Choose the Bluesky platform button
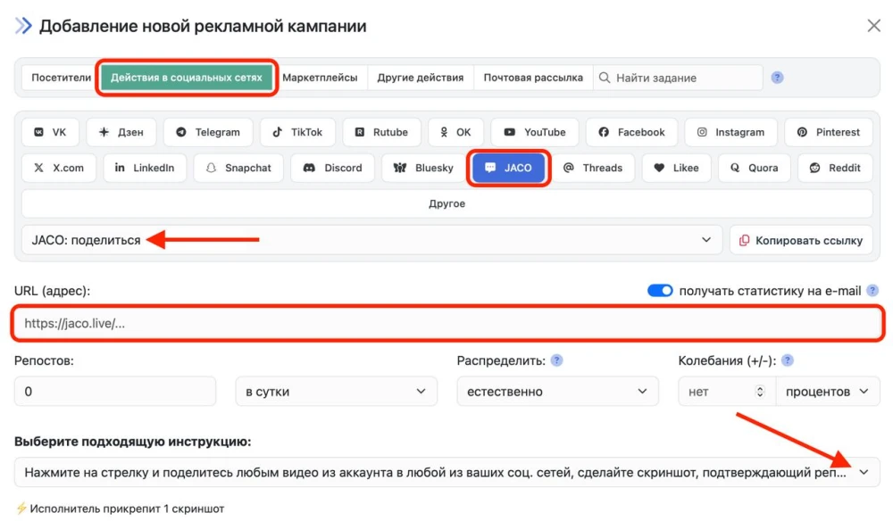Image resolution: width=893 pixels, height=521 pixels. point(423,168)
